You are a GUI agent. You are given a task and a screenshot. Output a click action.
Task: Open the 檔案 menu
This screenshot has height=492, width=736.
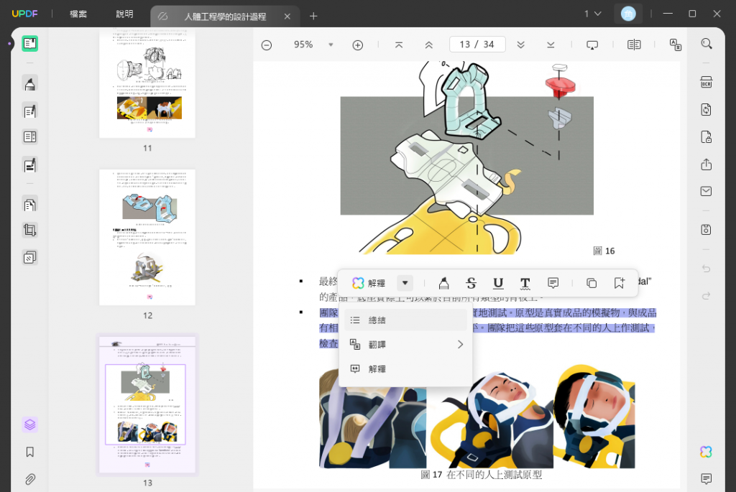click(78, 14)
